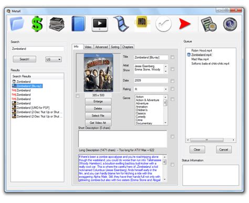249x203 pixels.
Task: Select Mad Max.mp4 in the queue
Action: coord(200,59)
